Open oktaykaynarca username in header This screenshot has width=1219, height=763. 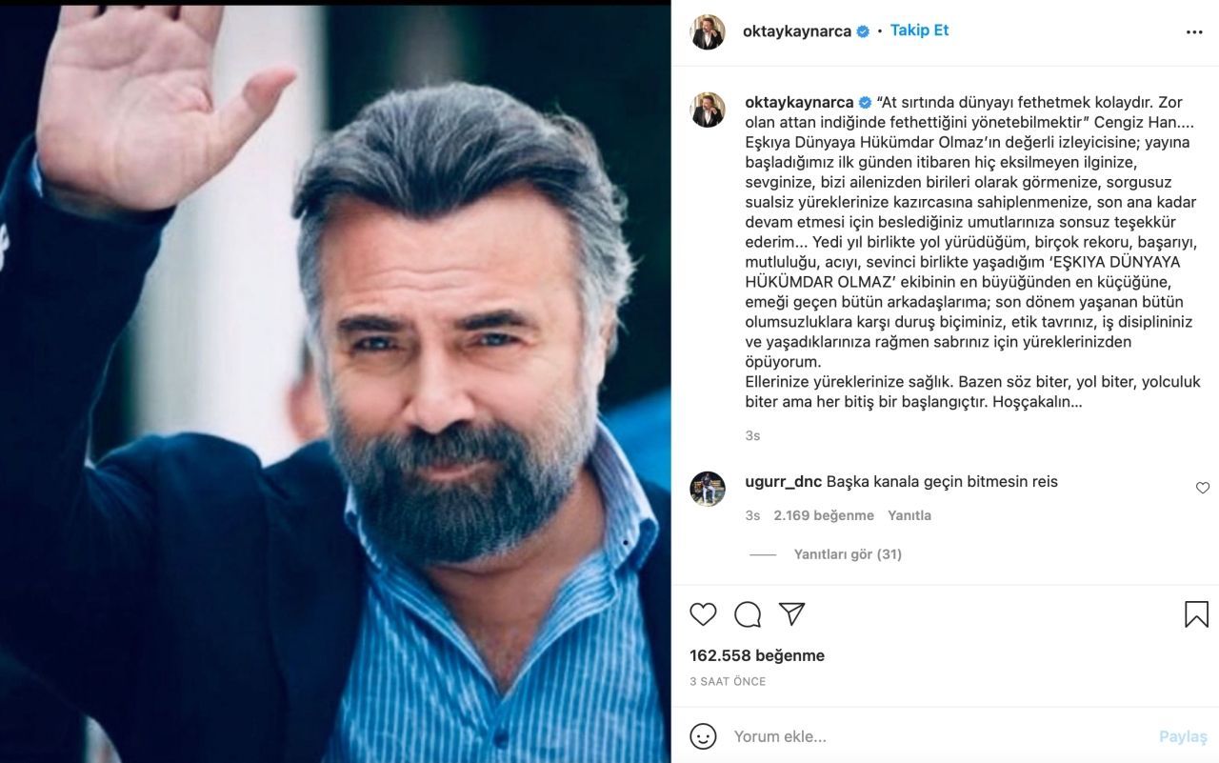click(797, 31)
